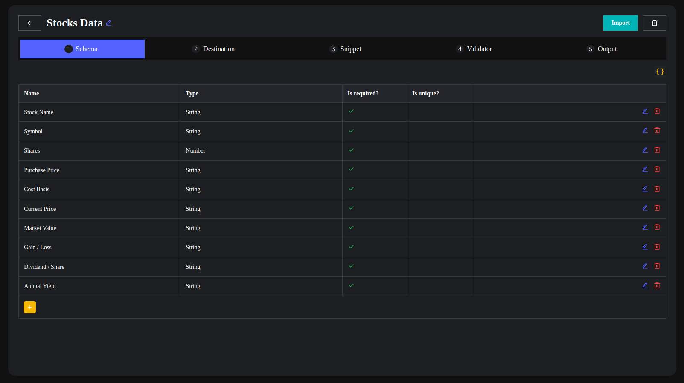Click the Number type of Shares
The image size is (684, 383).
pos(195,150)
